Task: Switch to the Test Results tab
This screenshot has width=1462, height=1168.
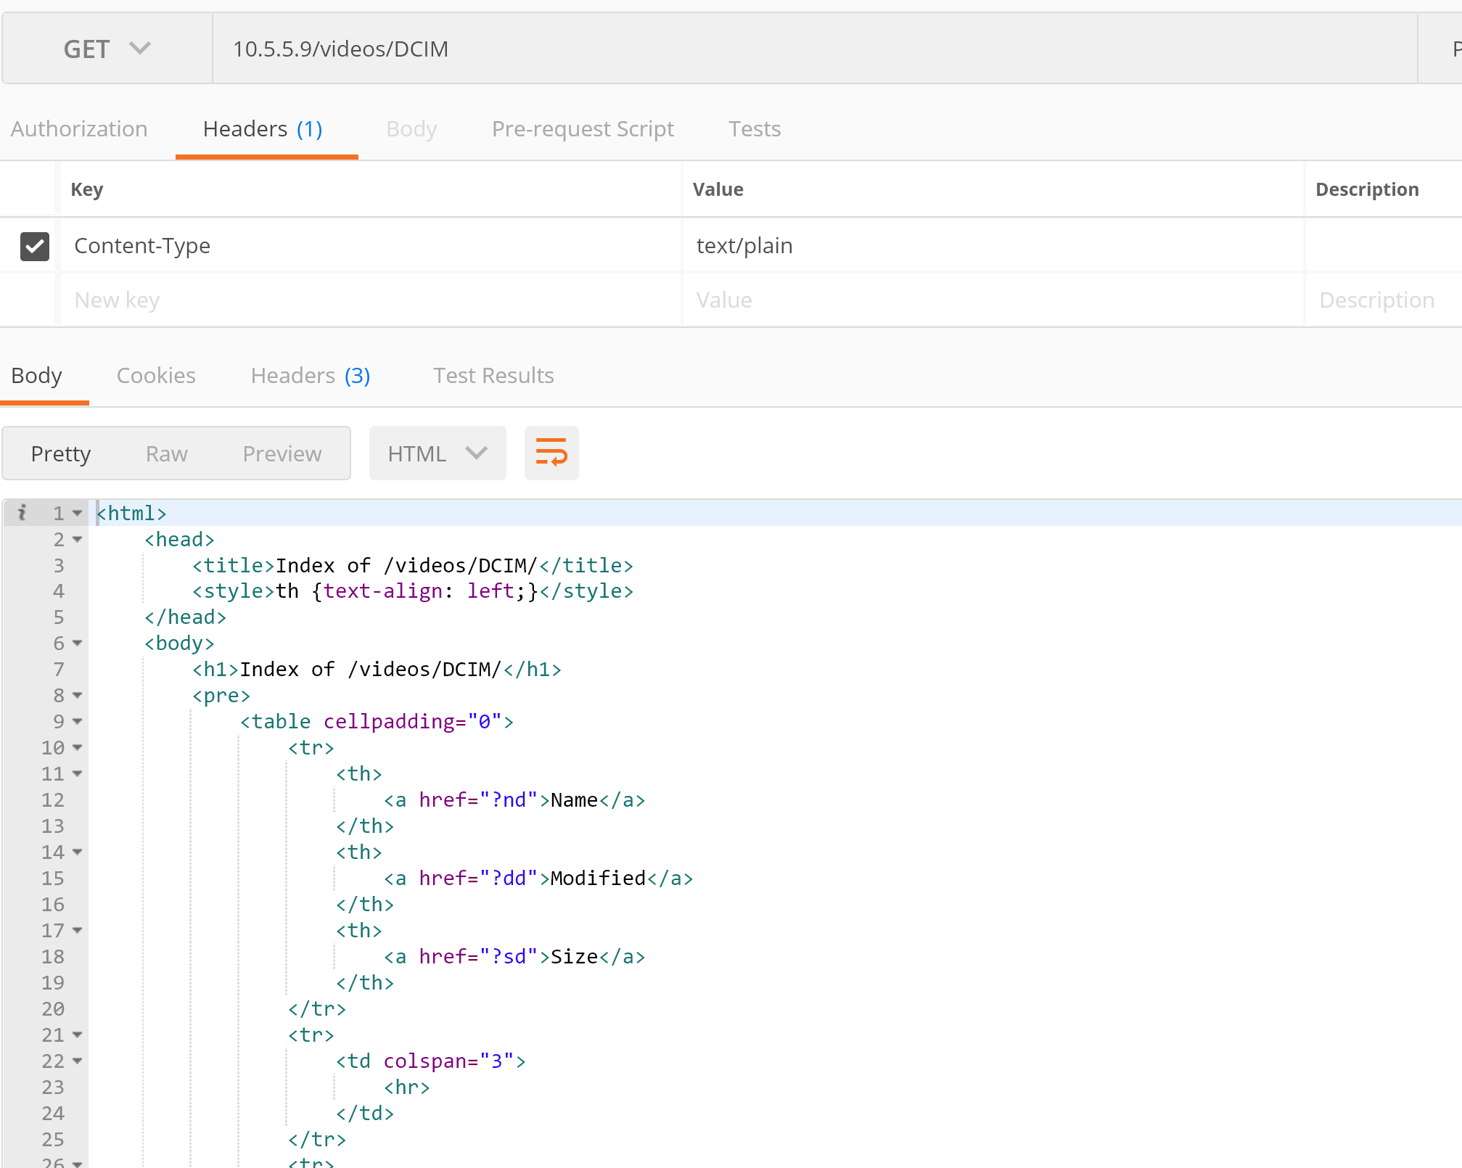Action: tap(493, 375)
